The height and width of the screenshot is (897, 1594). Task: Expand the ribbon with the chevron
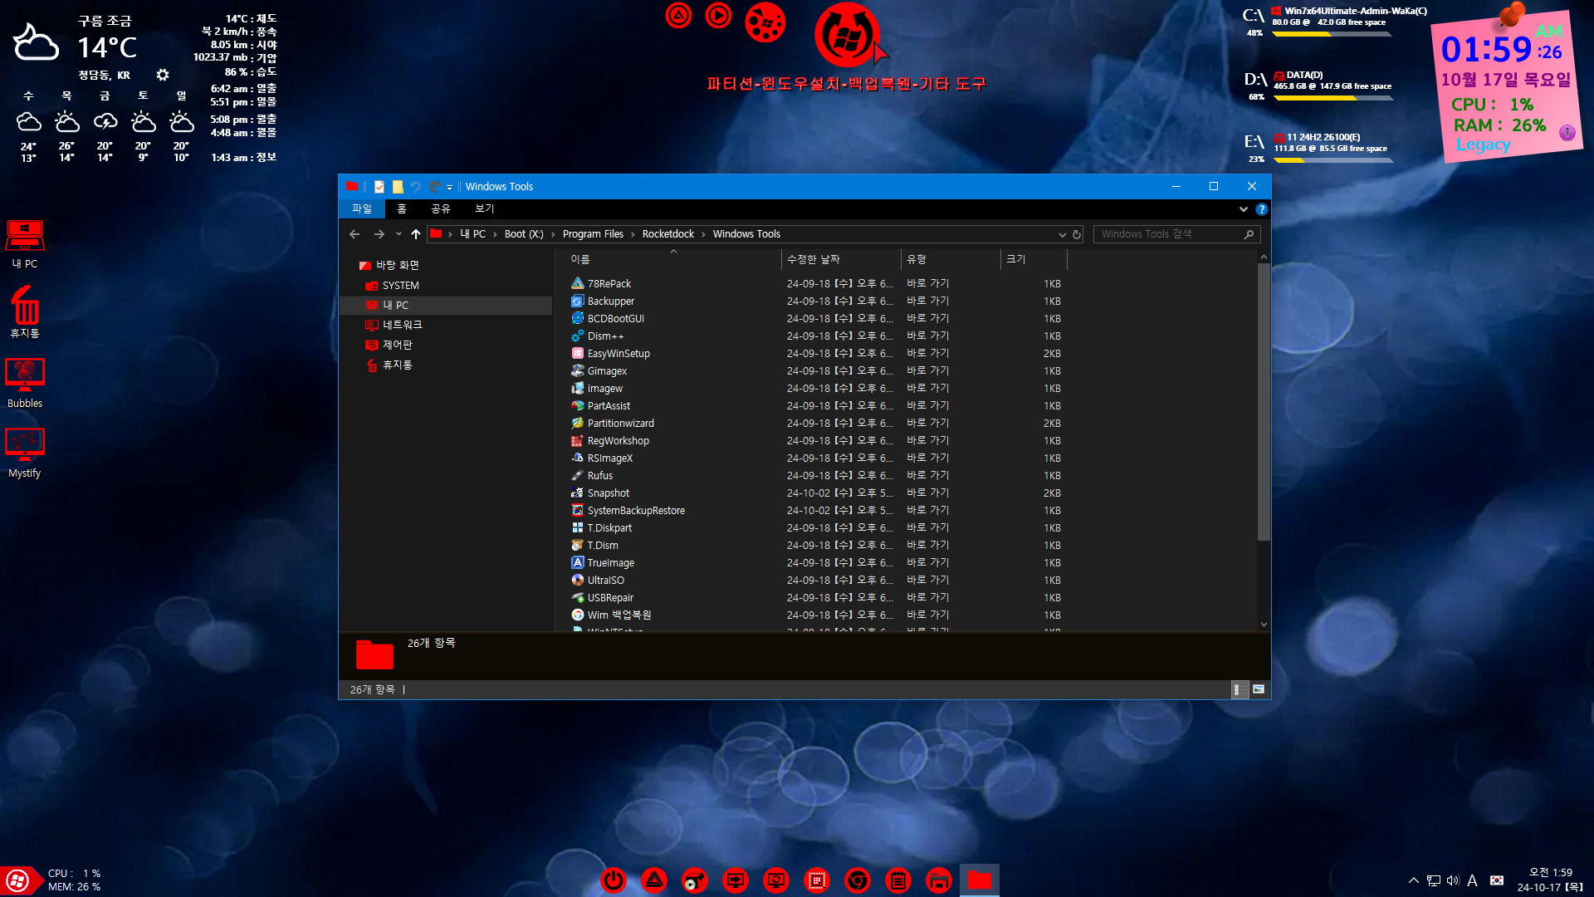[1243, 209]
